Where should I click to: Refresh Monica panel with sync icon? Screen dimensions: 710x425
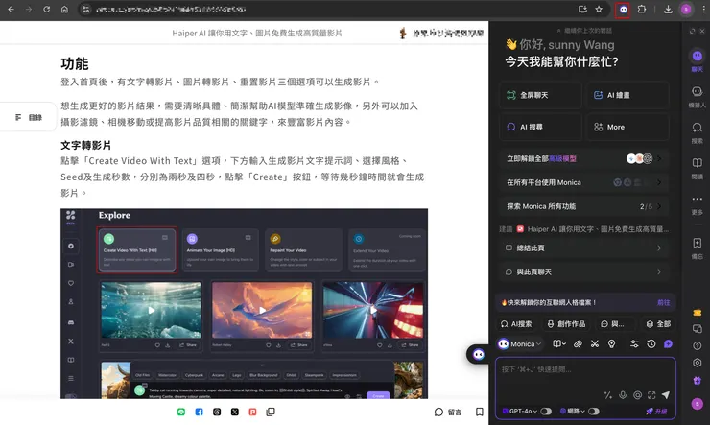tap(692, 31)
